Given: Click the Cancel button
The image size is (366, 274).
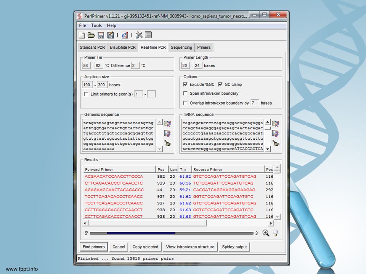Looking at the screenshot, I should point(119,247).
